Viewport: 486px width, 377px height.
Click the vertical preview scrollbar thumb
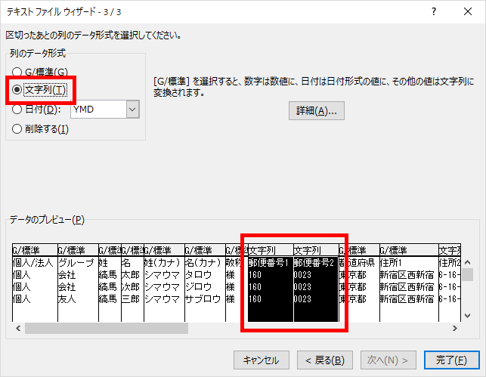click(x=468, y=274)
